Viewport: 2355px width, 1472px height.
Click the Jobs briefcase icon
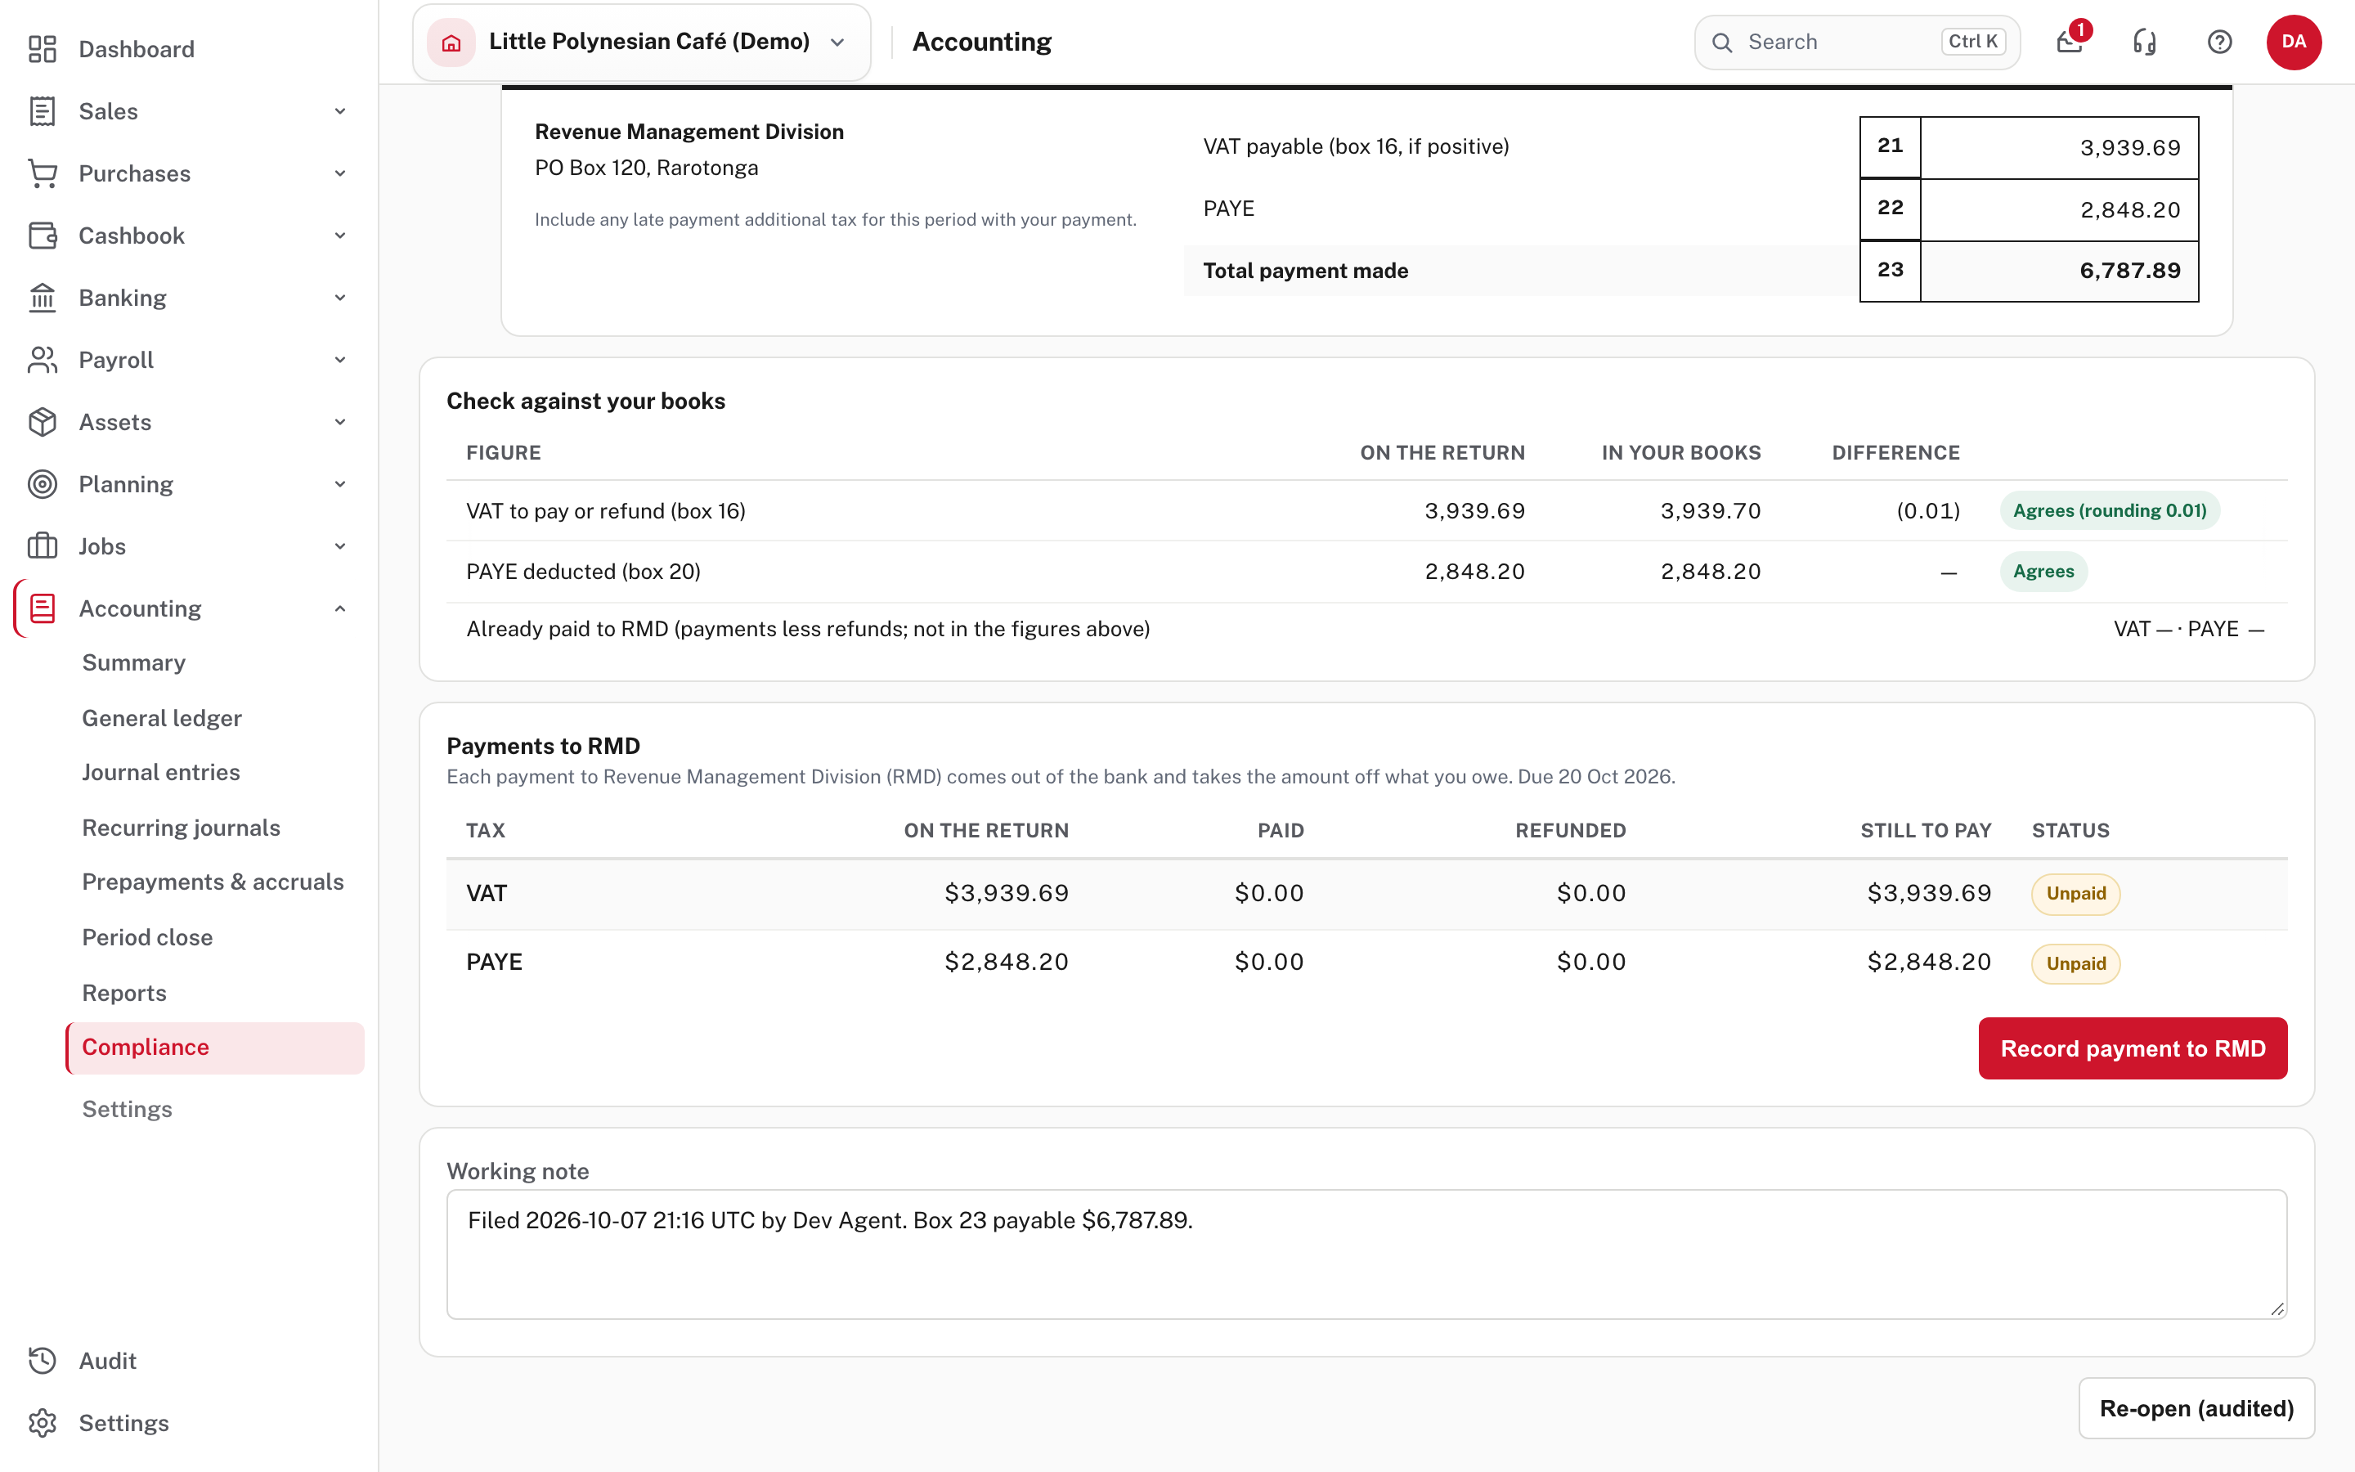pyautogui.click(x=42, y=546)
